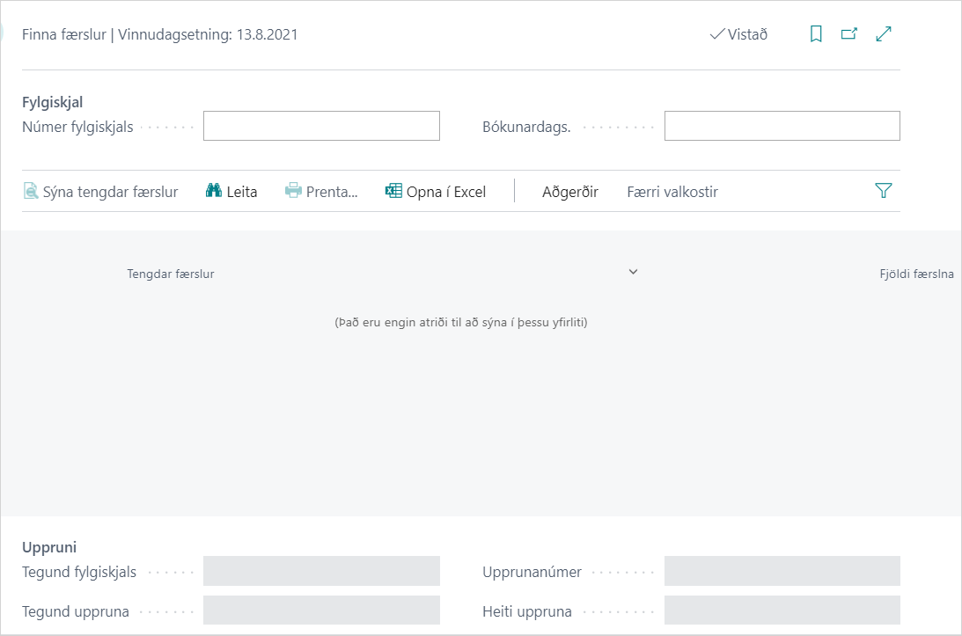Click the bookmark icon in the header
Image resolution: width=962 pixels, height=636 pixels.
(x=816, y=34)
